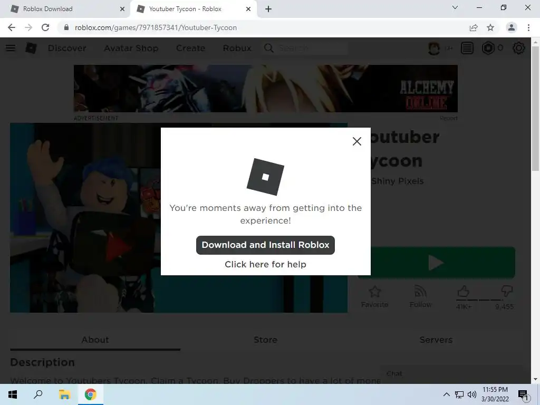The image size is (540, 405).
Task: View site security lock info
Action: coord(66,27)
